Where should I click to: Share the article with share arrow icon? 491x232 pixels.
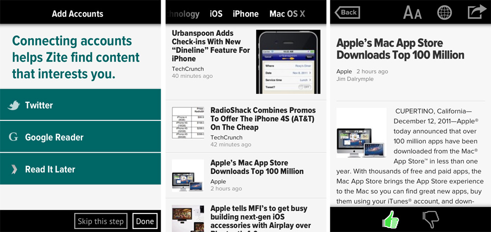pyautogui.click(x=477, y=13)
